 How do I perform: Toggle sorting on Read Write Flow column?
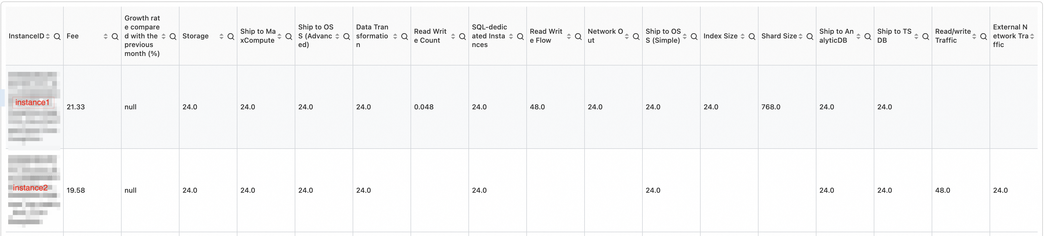[x=569, y=36]
